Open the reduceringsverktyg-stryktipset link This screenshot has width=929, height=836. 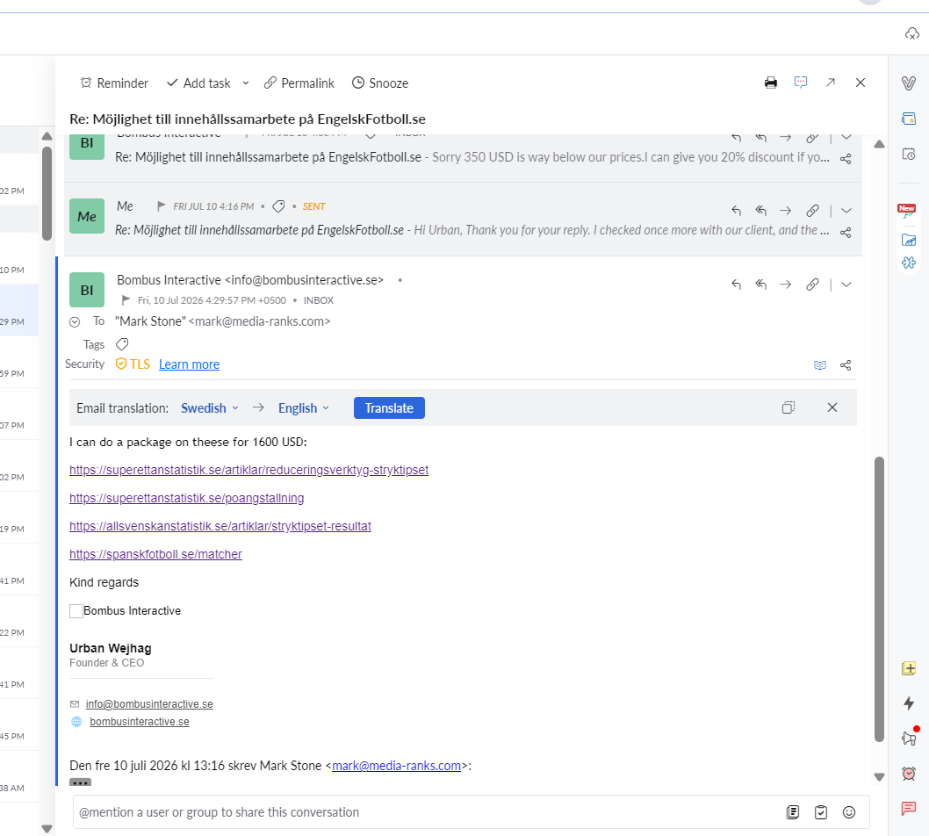[248, 470]
